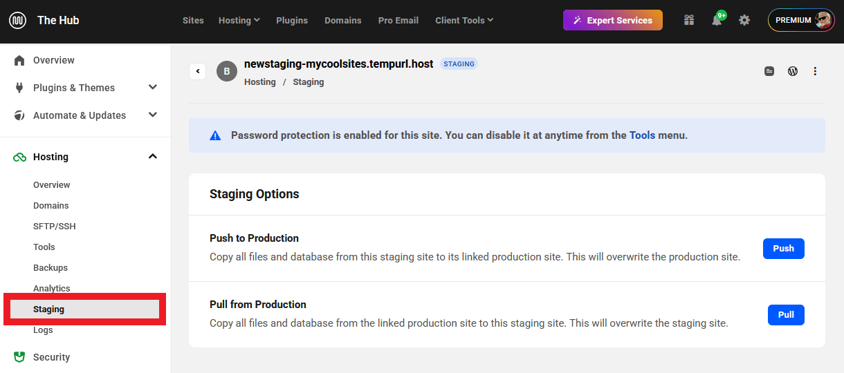Go to Plugins in top navigation
The width and height of the screenshot is (844, 373).
[292, 21]
